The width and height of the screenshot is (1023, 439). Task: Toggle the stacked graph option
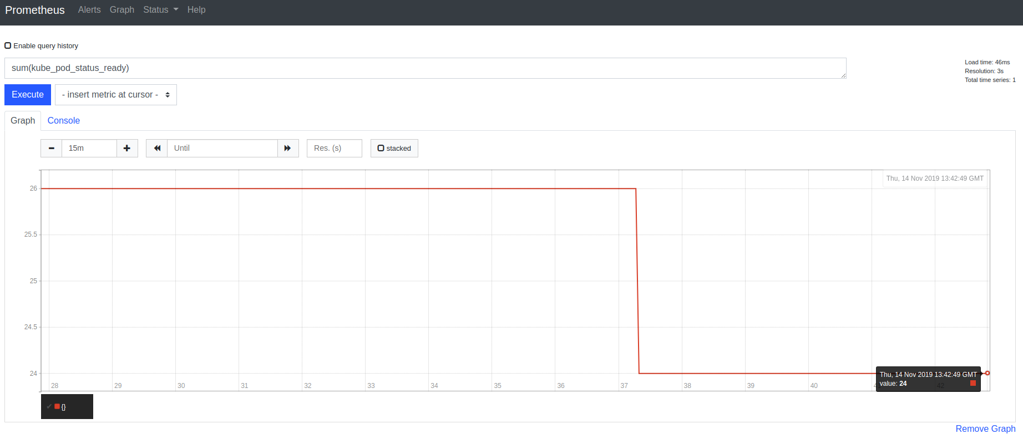(x=394, y=148)
